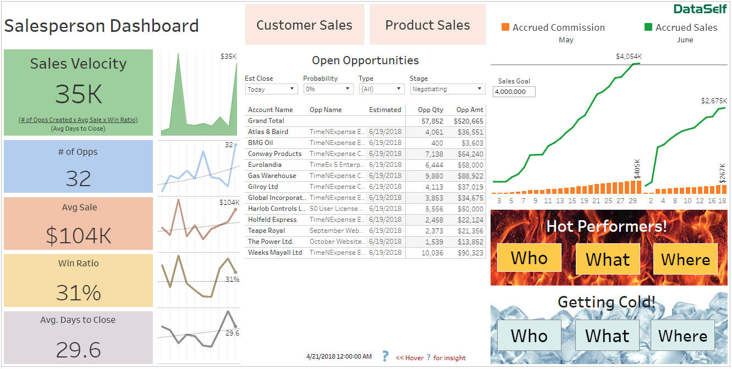Screen dimensions: 732x369
Task: Click the green Accrued Sales legend square
Action: (648, 27)
